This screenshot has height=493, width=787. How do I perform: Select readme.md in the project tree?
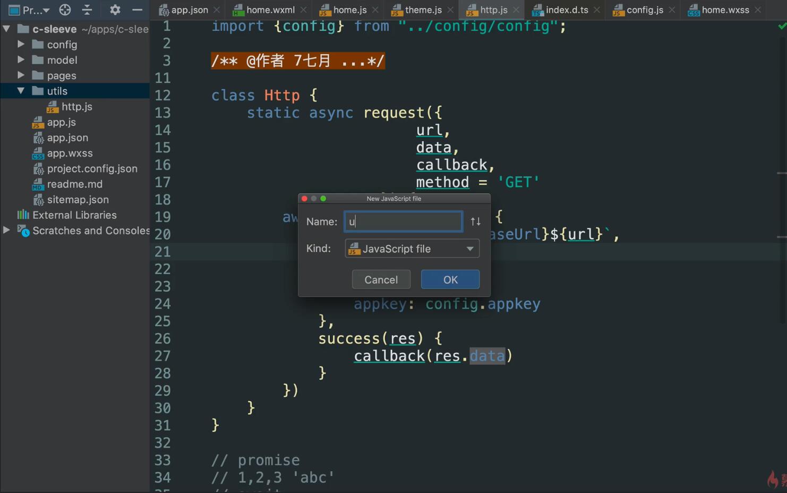pyautogui.click(x=74, y=184)
